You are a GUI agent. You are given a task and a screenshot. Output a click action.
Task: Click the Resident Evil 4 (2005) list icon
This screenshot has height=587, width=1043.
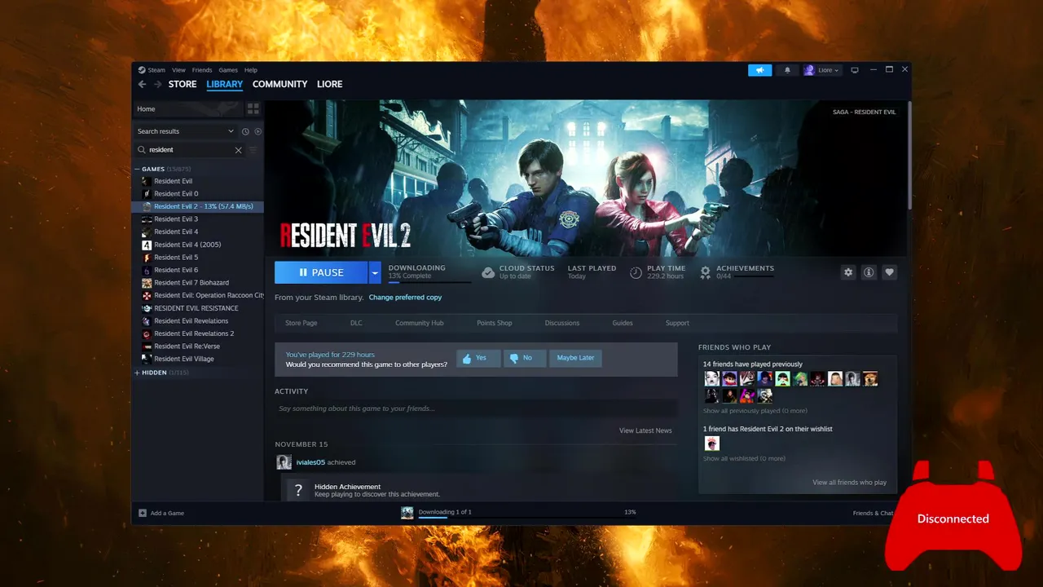(147, 245)
